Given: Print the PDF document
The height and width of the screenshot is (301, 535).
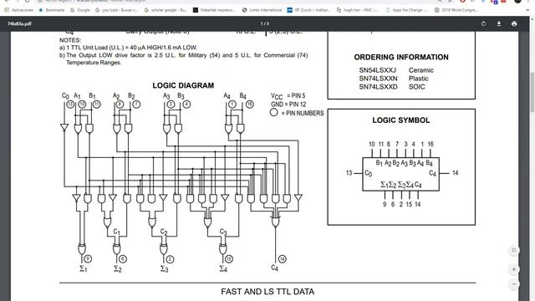Looking at the screenshot, I should pos(514,24).
